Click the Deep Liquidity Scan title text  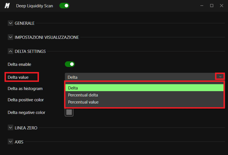tap(35, 6)
